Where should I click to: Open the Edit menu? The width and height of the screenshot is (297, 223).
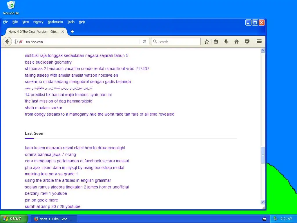point(15,22)
